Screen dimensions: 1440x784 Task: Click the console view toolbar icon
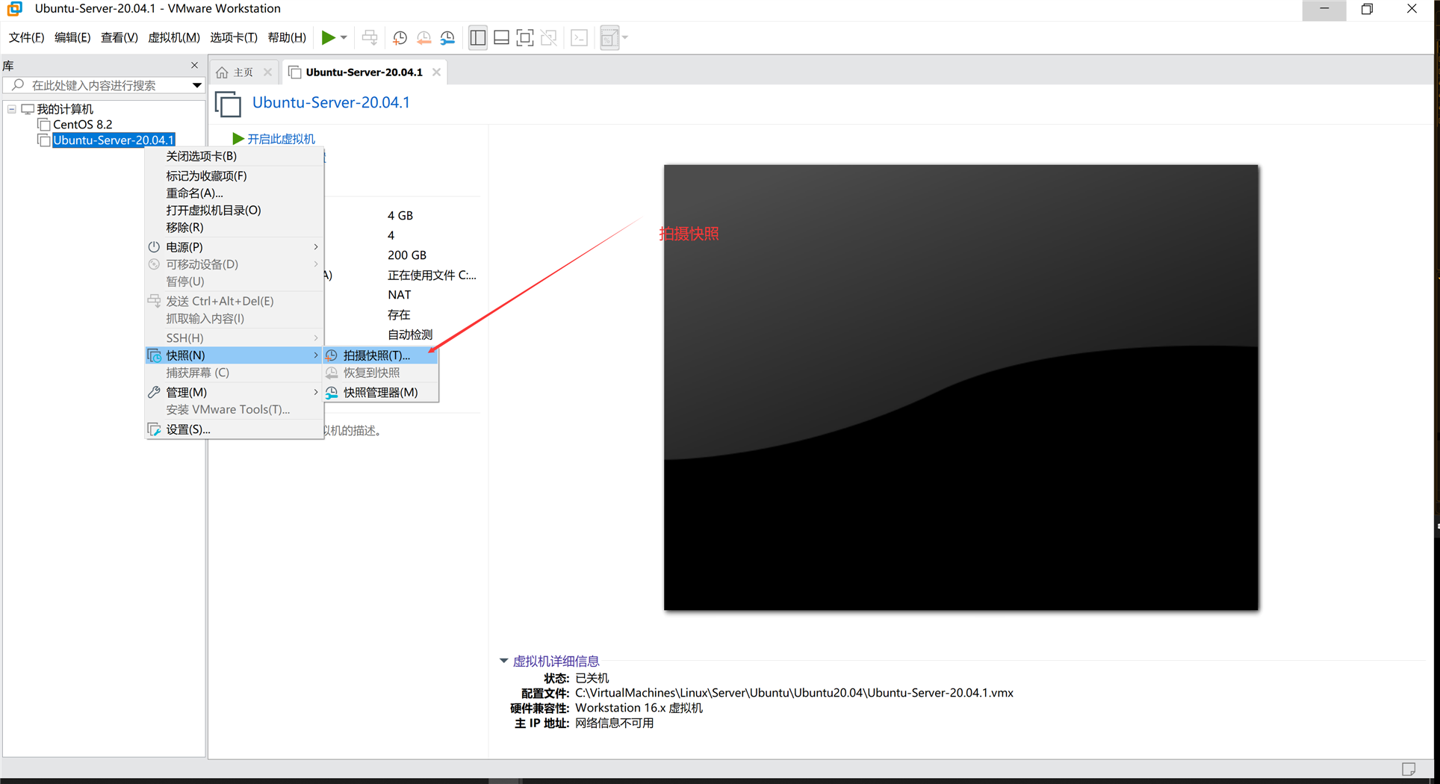point(579,37)
